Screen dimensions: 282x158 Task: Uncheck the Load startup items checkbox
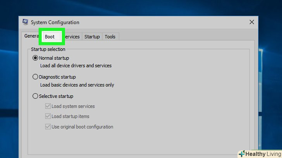tap(48, 116)
